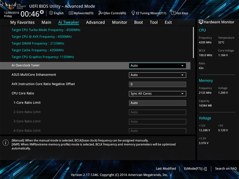Click the 5.120 V reading
The width and height of the screenshot is (239, 179).
click(223, 130)
